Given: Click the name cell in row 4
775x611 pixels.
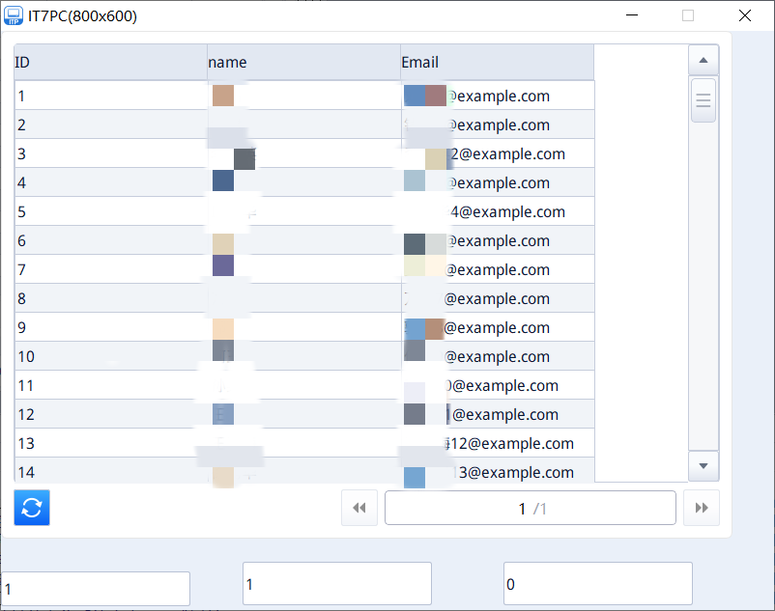Looking at the screenshot, I should 304,182.
